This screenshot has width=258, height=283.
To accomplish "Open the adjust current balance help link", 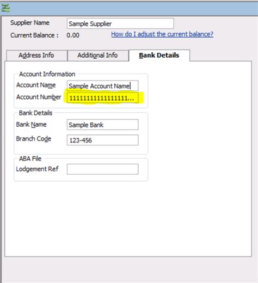I will [x=162, y=34].
